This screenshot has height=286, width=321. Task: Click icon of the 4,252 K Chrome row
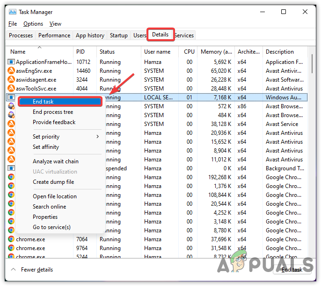(x=11, y=212)
